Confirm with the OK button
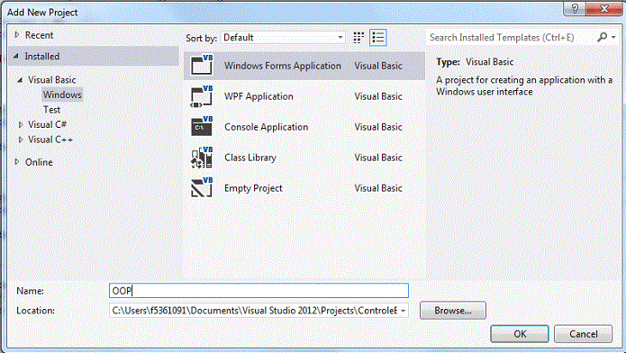Screen dimensions: 626x353 [520, 334]
